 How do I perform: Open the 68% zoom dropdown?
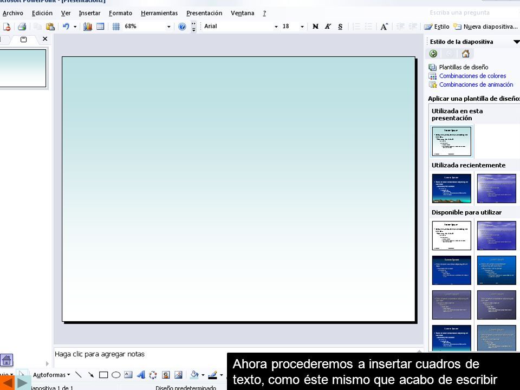(x=169, y=27)
